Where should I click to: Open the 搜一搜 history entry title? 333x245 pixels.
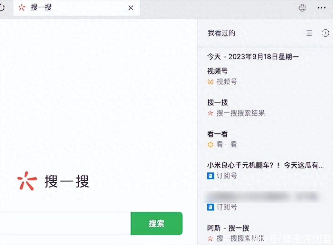click(x=218, y=102)
